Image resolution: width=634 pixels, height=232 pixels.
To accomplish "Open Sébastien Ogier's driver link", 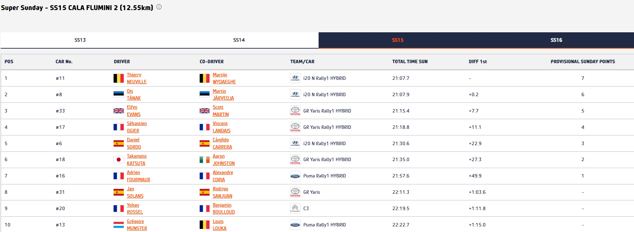I will point(136,127).
